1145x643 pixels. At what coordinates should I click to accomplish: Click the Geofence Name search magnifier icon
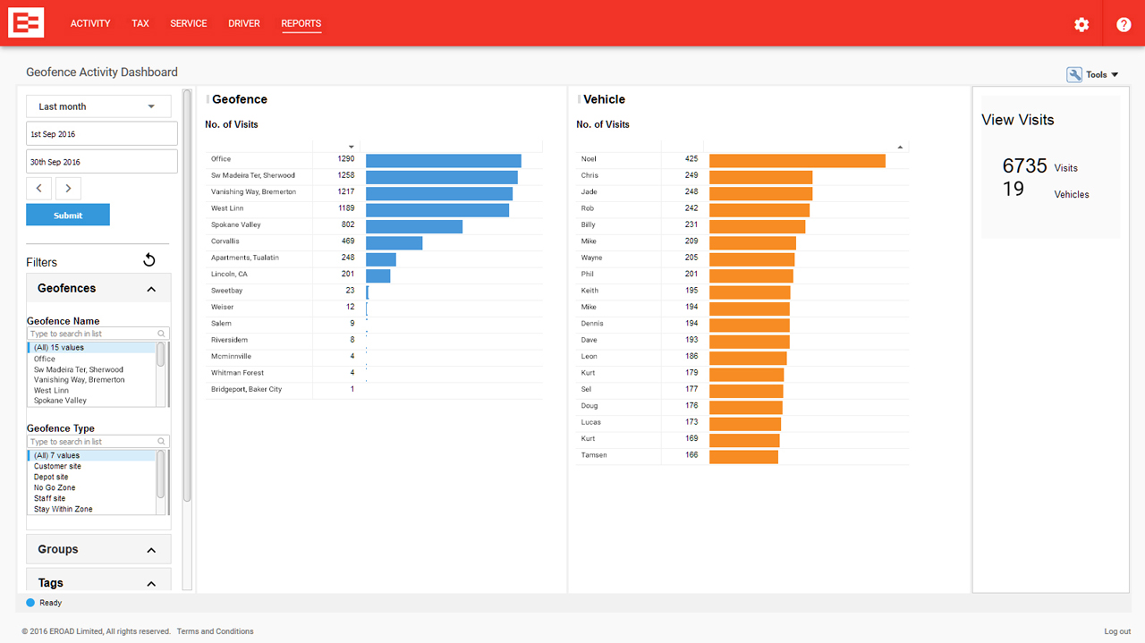click(x=162, y=334)
